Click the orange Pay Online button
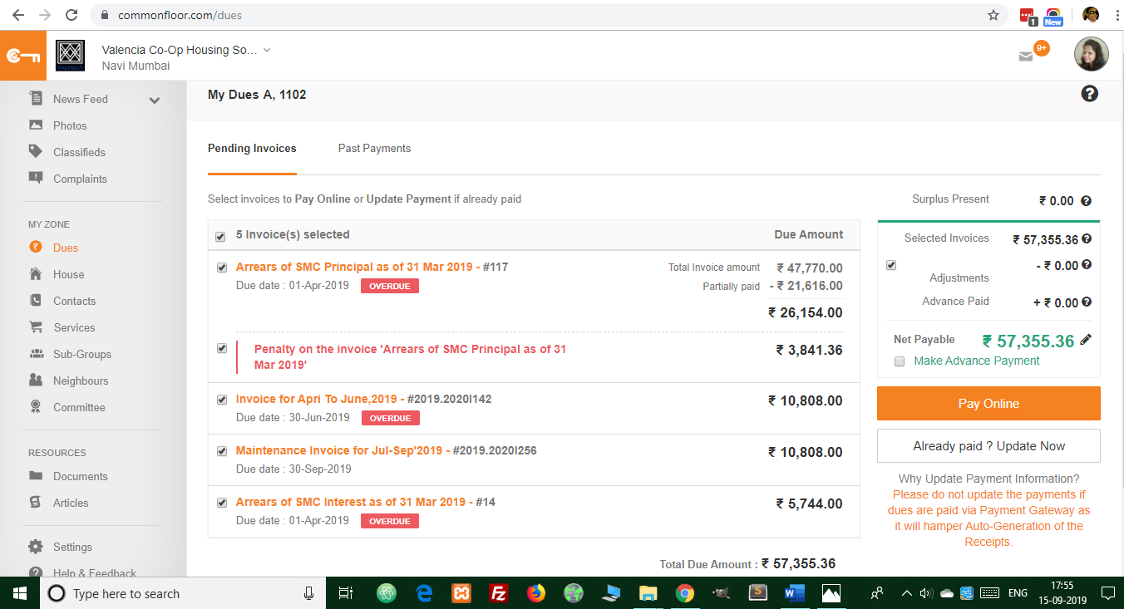Image resolution: width=1124 pixels, height=609 pixels. 988,404
